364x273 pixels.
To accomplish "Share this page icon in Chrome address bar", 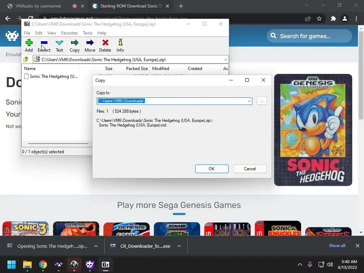I will [x=308, y=18].
